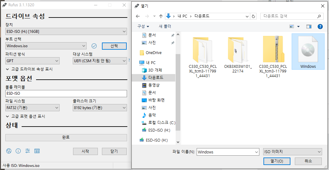This screenshot has width=329, height=170.
Task: Expand 고급 드라이브 속성 표시
Action: tap(29, 69)
